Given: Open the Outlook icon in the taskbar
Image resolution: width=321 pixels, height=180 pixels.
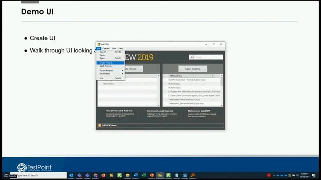Looking at the screenshot, I should (x=71, y=175).
